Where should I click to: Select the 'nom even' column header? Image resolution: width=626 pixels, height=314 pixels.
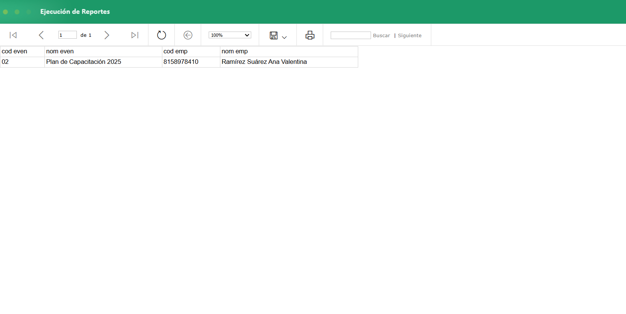pos(103,51)
